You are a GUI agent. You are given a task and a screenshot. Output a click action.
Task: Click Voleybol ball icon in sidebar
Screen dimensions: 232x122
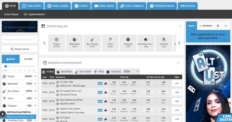(x=4, y=106)
